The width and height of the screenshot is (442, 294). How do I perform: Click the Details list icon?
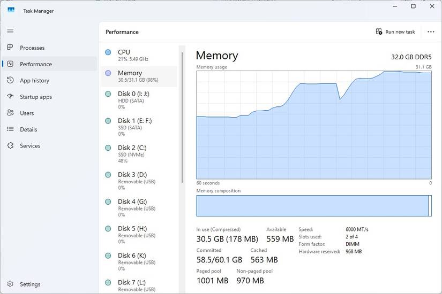click(10, 129)
